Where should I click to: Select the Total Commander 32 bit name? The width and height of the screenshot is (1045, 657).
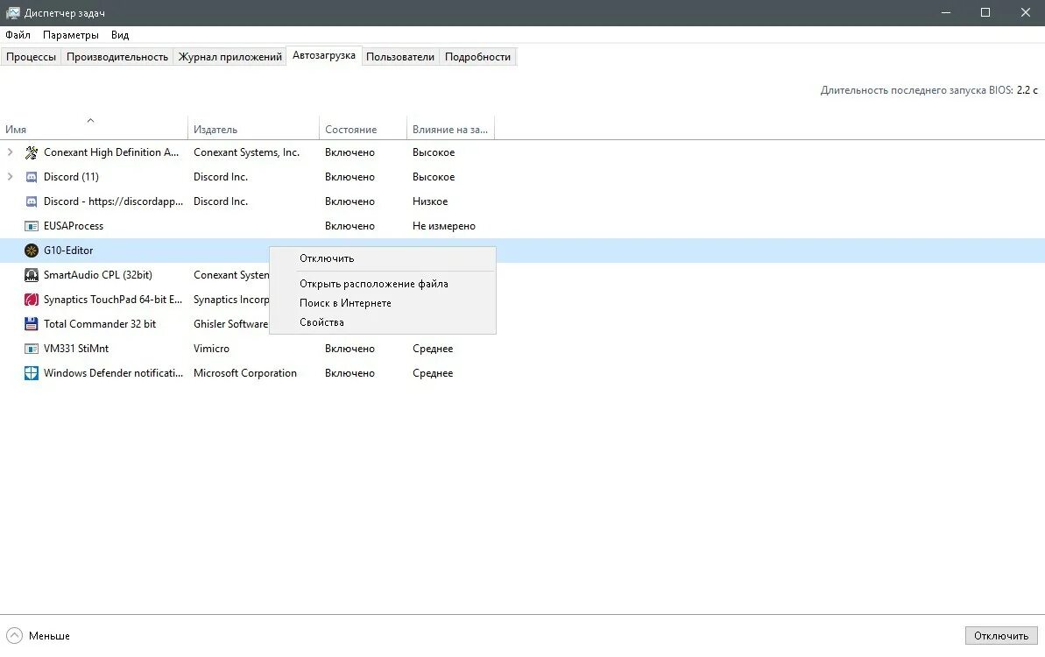click(100, 324)
